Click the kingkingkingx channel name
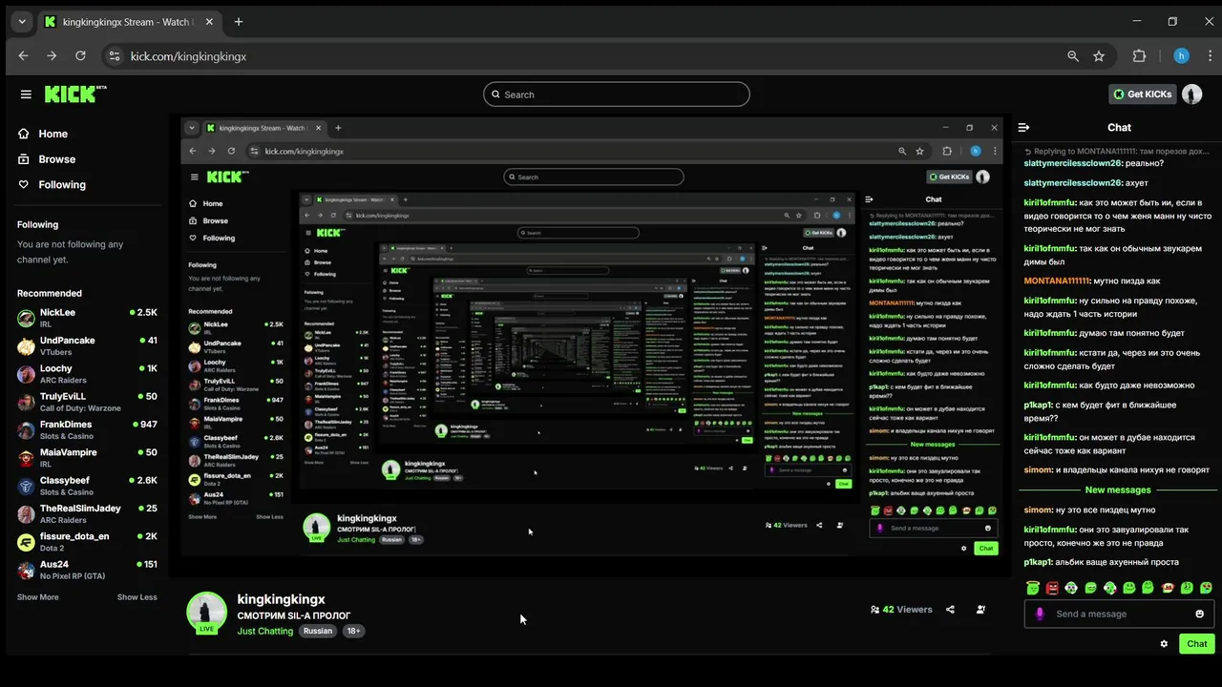The height and width of the screenshot is (687, 1222). click(x=281, y=599)
